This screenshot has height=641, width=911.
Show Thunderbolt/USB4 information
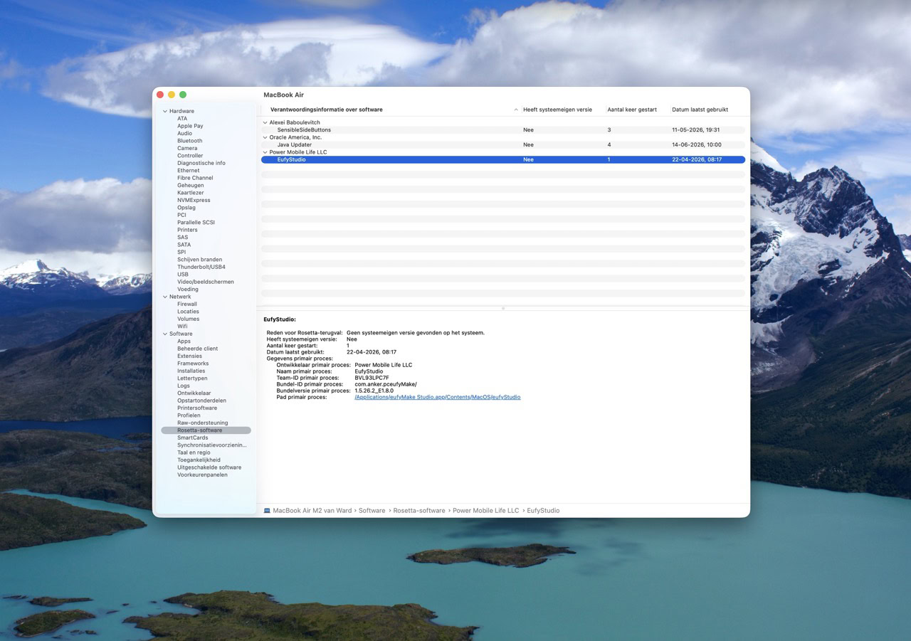tap(201, 267)
